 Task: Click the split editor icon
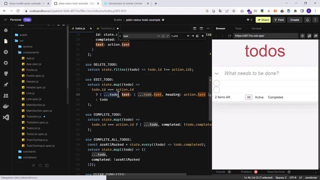[194, 28]
